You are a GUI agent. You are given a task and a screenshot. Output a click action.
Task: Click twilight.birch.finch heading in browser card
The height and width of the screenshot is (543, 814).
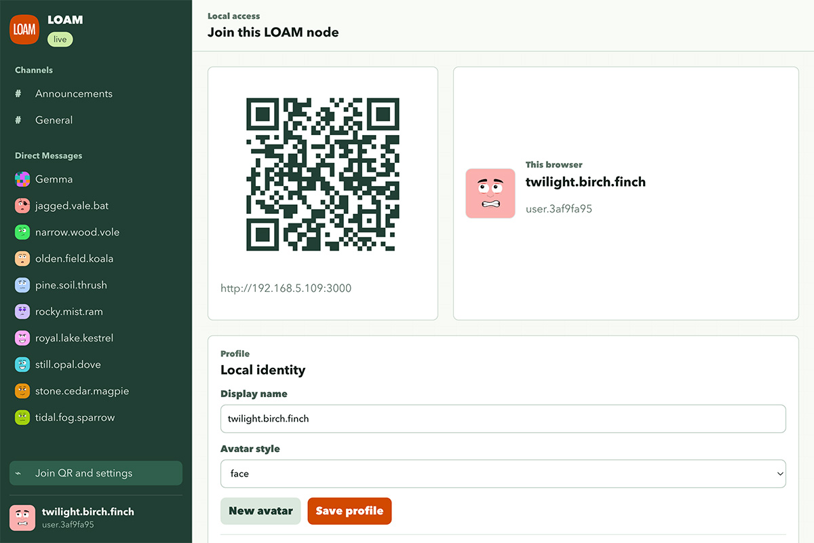click(x=585, y=182)
